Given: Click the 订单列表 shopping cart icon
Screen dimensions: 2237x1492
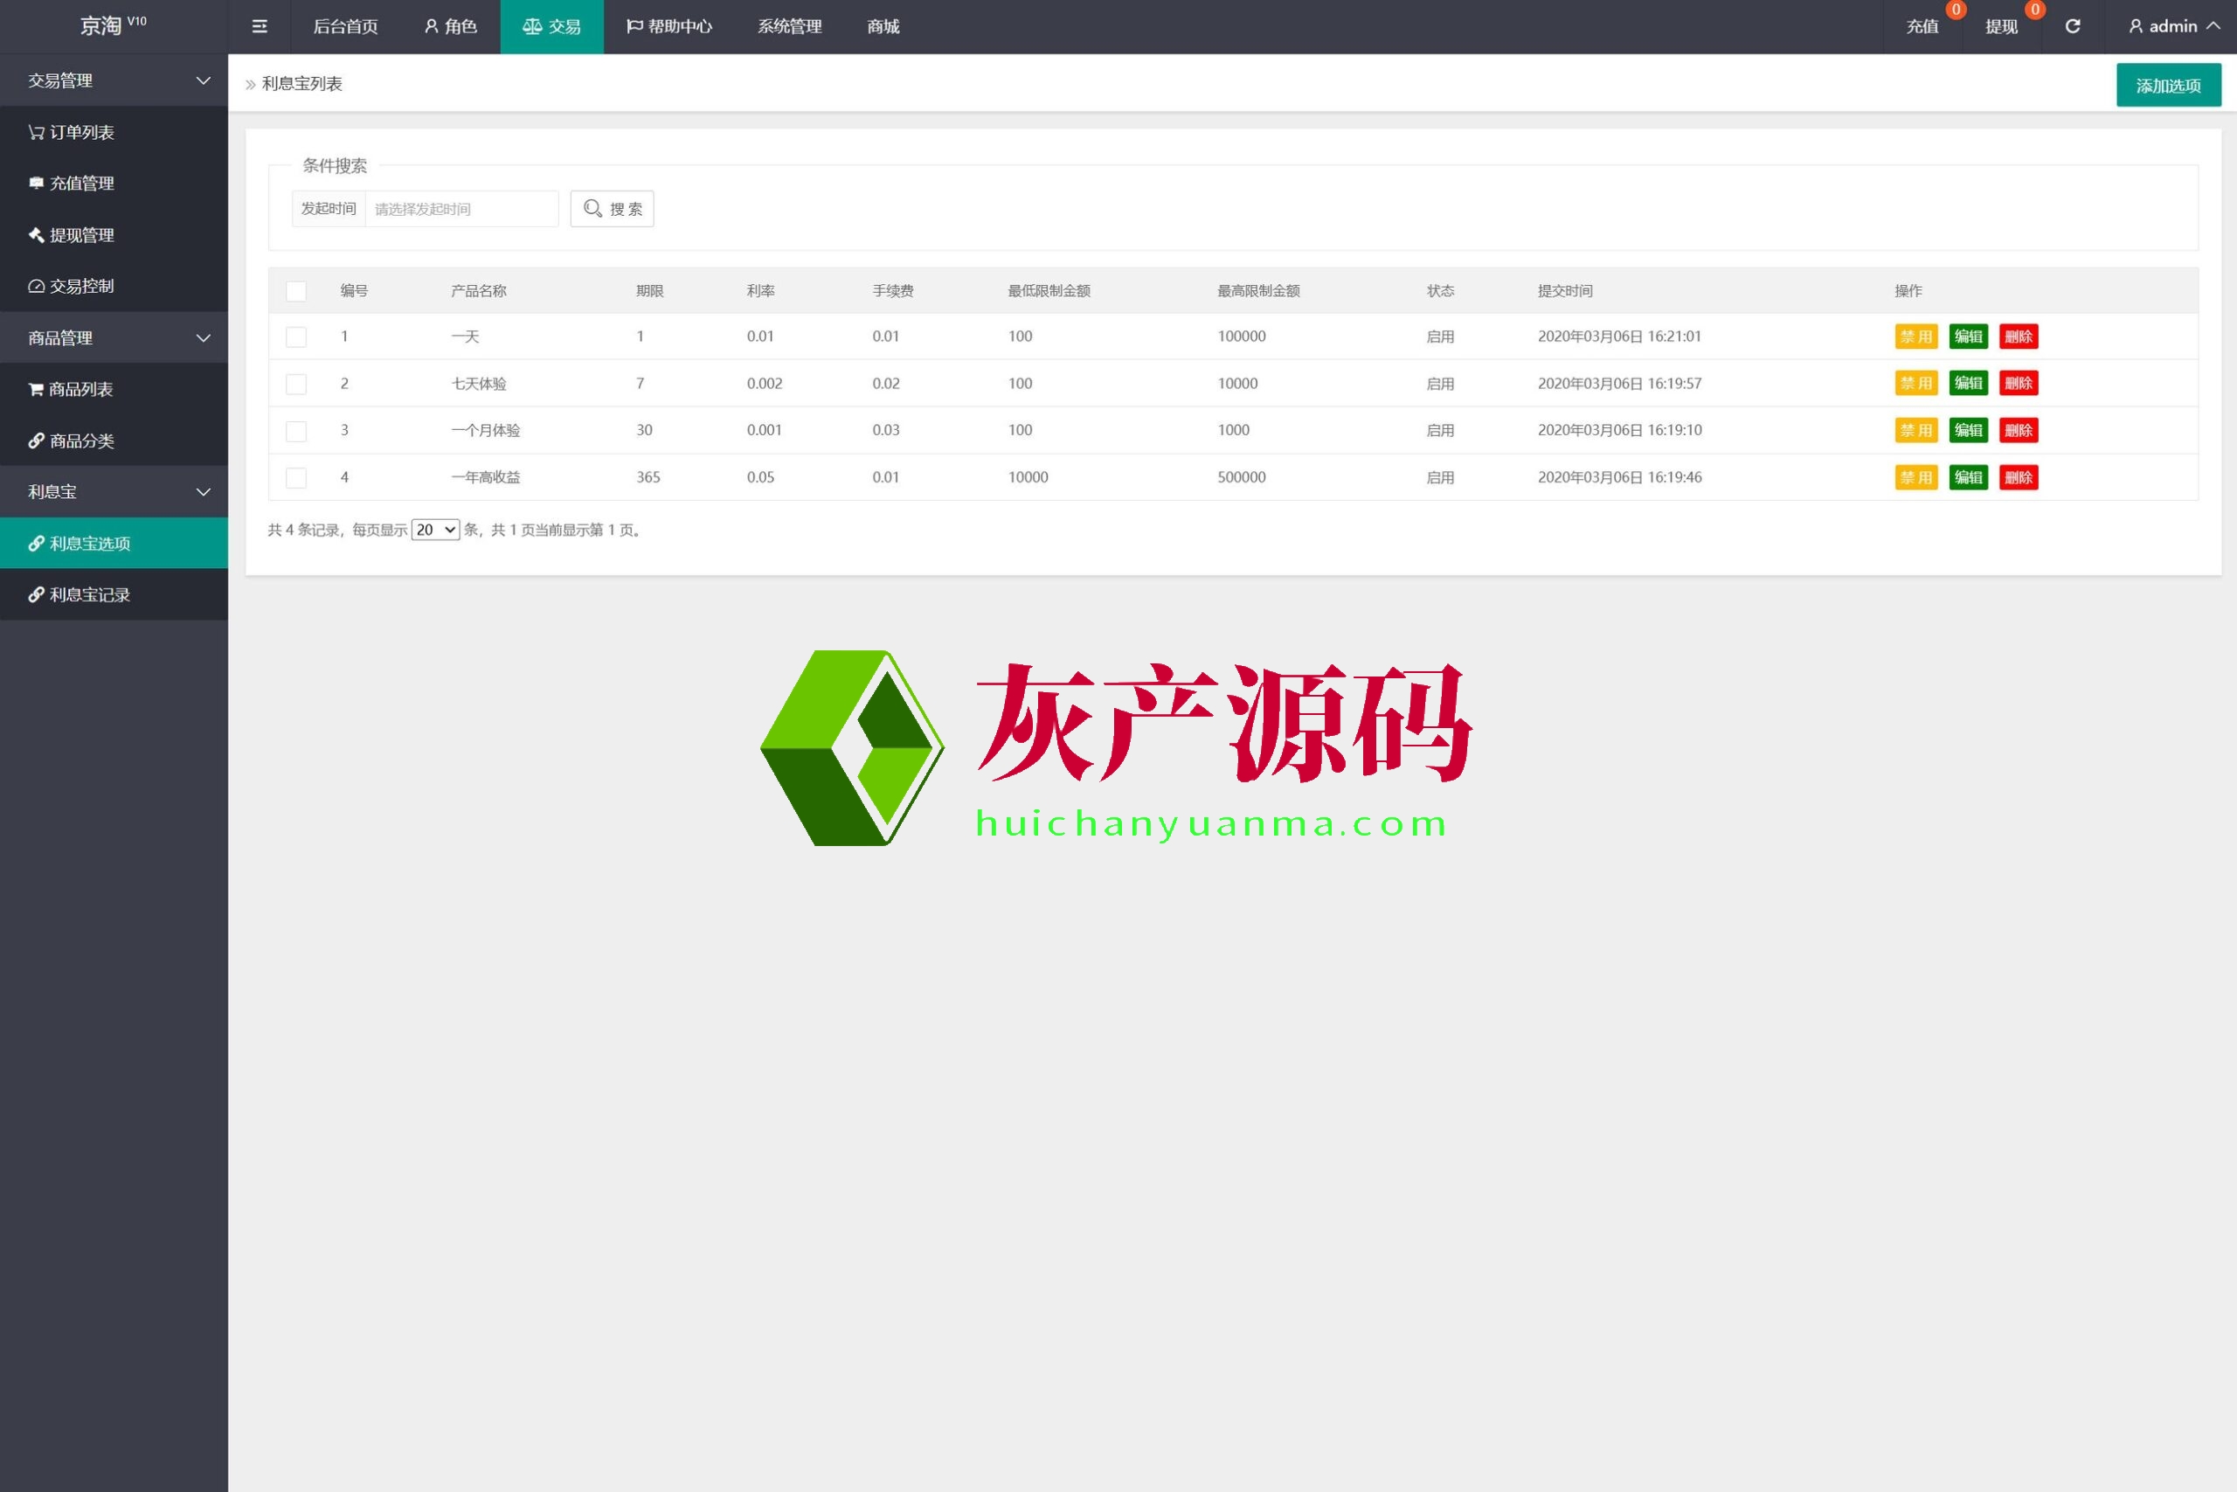Looking at the screenshot, I should [36, 132].
